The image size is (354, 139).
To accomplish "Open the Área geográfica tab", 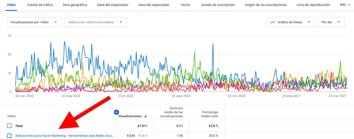I will (75, 5).
